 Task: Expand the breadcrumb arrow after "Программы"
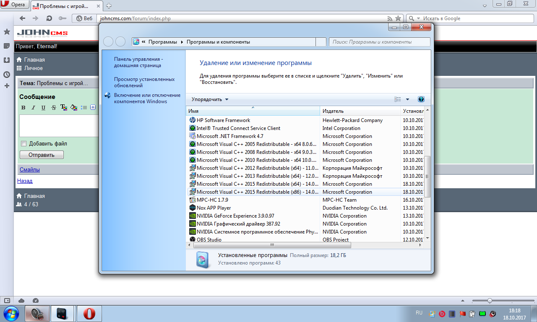coord(182,42)
